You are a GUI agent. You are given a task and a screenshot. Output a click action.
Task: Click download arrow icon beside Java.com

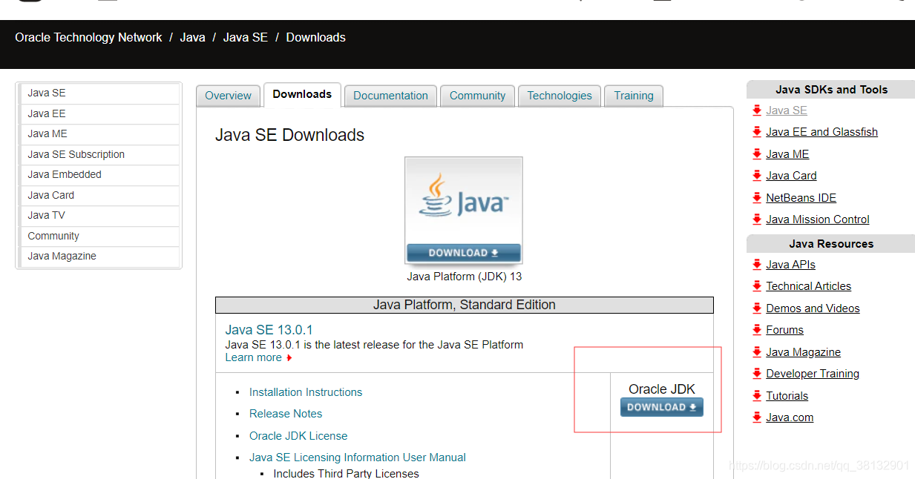pos(757,417)
